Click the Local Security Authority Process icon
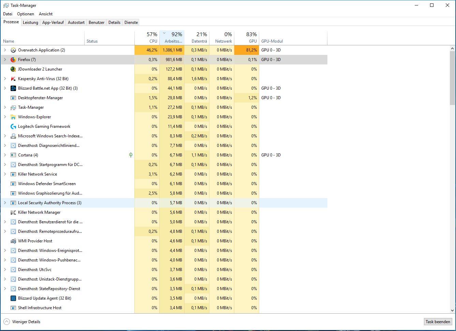456x331 pixels. [13, 203]
